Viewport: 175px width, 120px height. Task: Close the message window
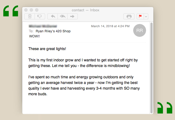(x=26, y=10)
